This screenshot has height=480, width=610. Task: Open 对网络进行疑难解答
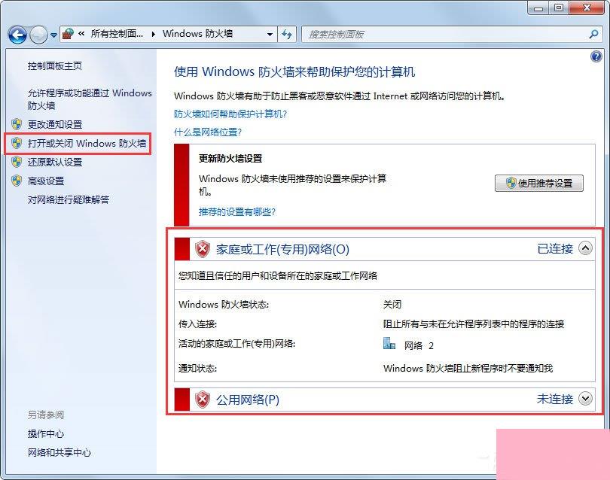(69, 200)
